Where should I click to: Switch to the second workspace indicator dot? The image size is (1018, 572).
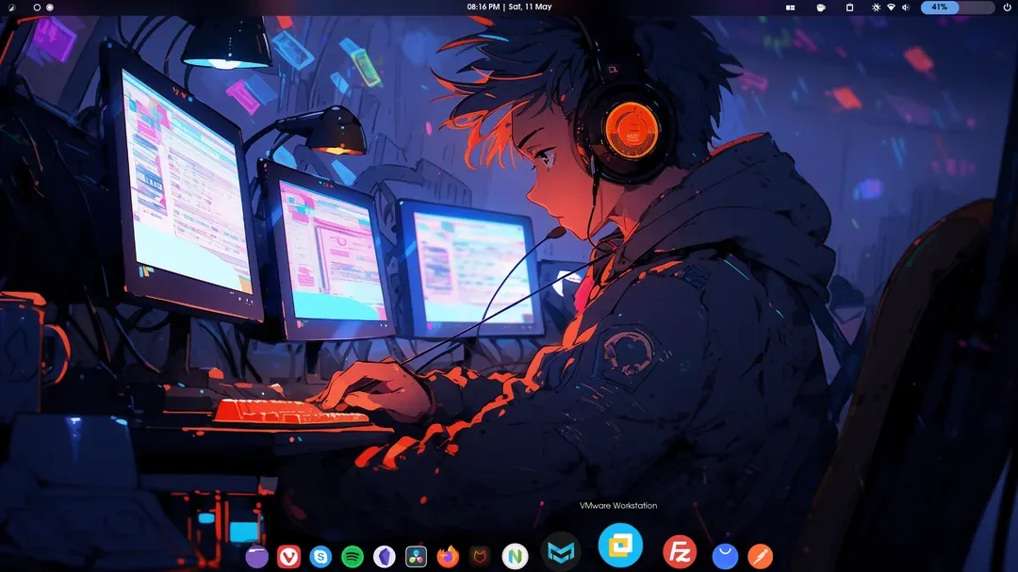click(50, 8)
